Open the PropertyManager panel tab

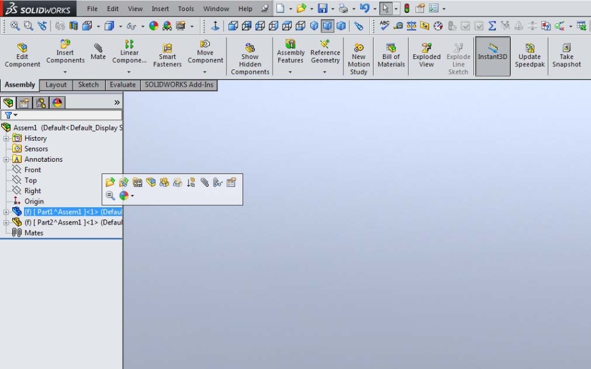click(25, 103)
